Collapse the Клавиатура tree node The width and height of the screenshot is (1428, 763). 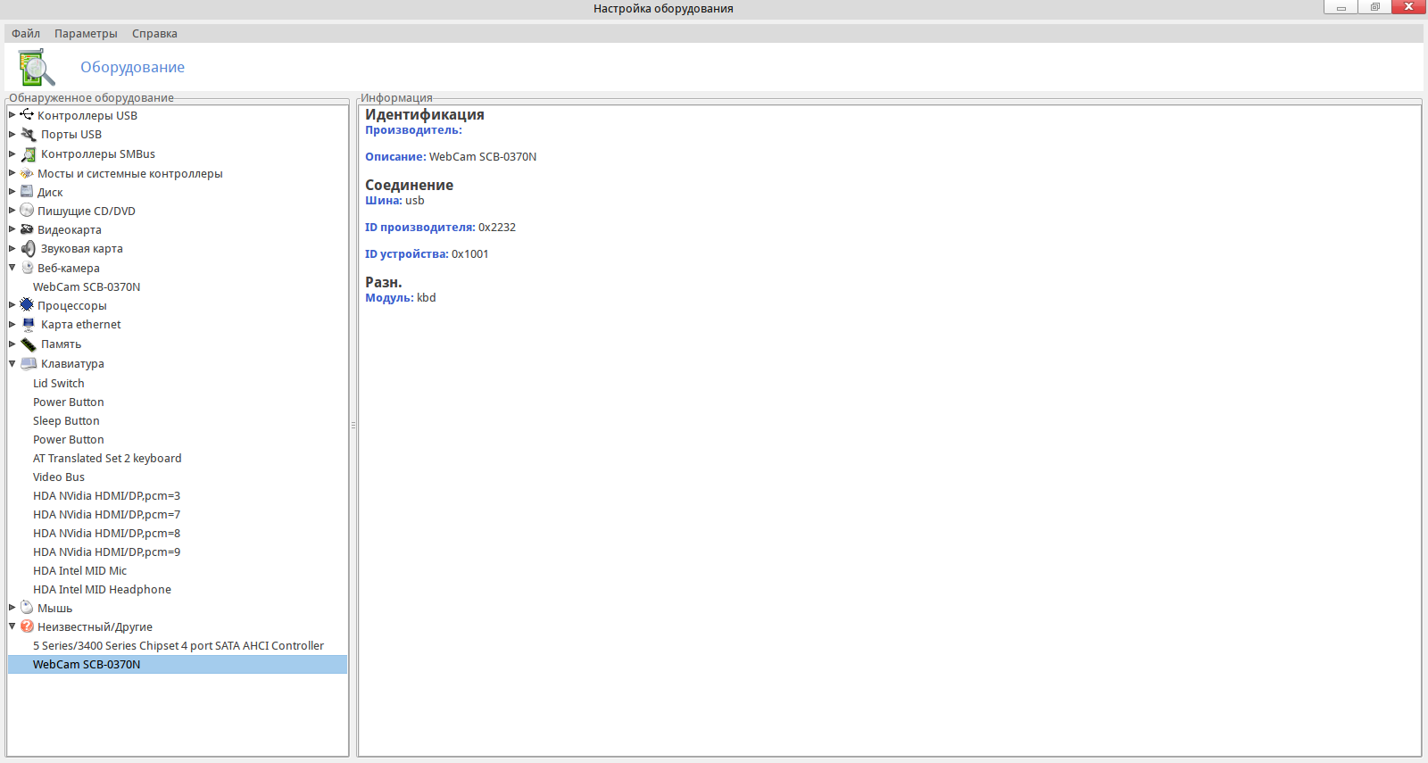pyautogui.click(x=12, y=363)
